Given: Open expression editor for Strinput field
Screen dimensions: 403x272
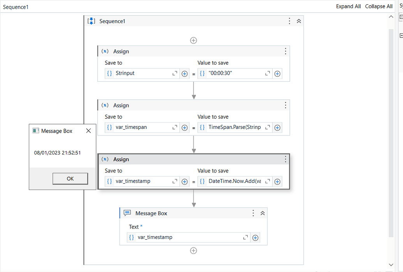Looking at the screenshot, I should pos(175,74).
